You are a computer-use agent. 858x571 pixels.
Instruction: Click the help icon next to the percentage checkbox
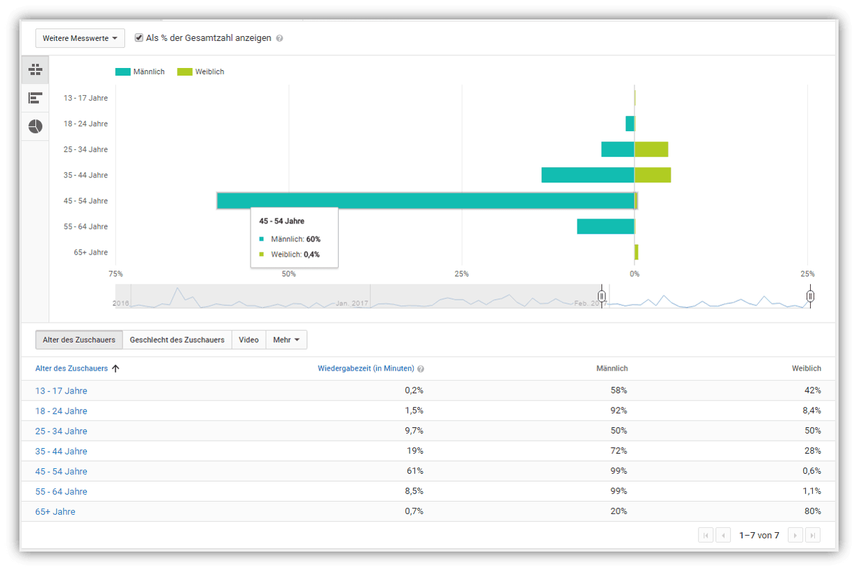280,37
